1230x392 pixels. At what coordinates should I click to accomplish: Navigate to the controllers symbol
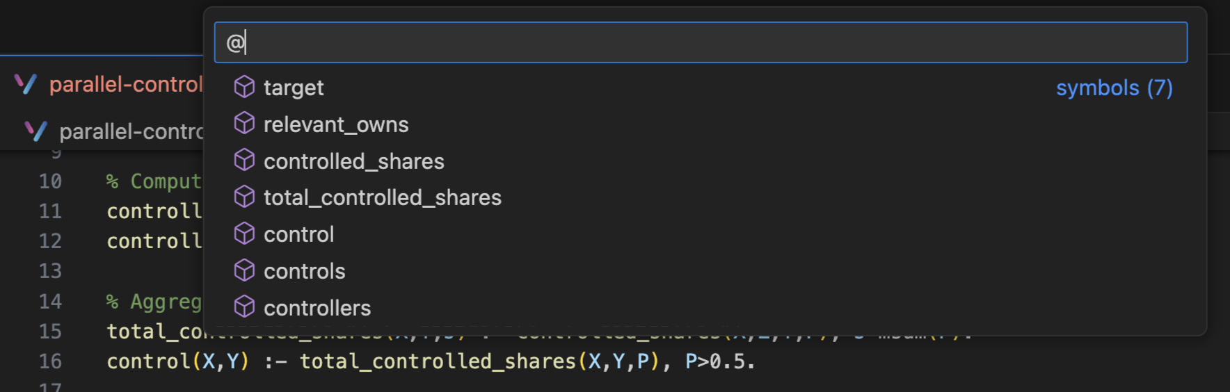tap(705, 308)
